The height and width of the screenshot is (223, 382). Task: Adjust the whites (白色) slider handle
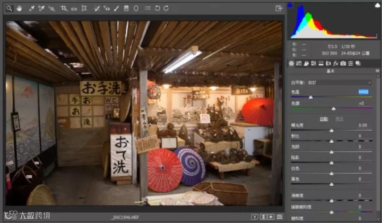pos(332,174)
